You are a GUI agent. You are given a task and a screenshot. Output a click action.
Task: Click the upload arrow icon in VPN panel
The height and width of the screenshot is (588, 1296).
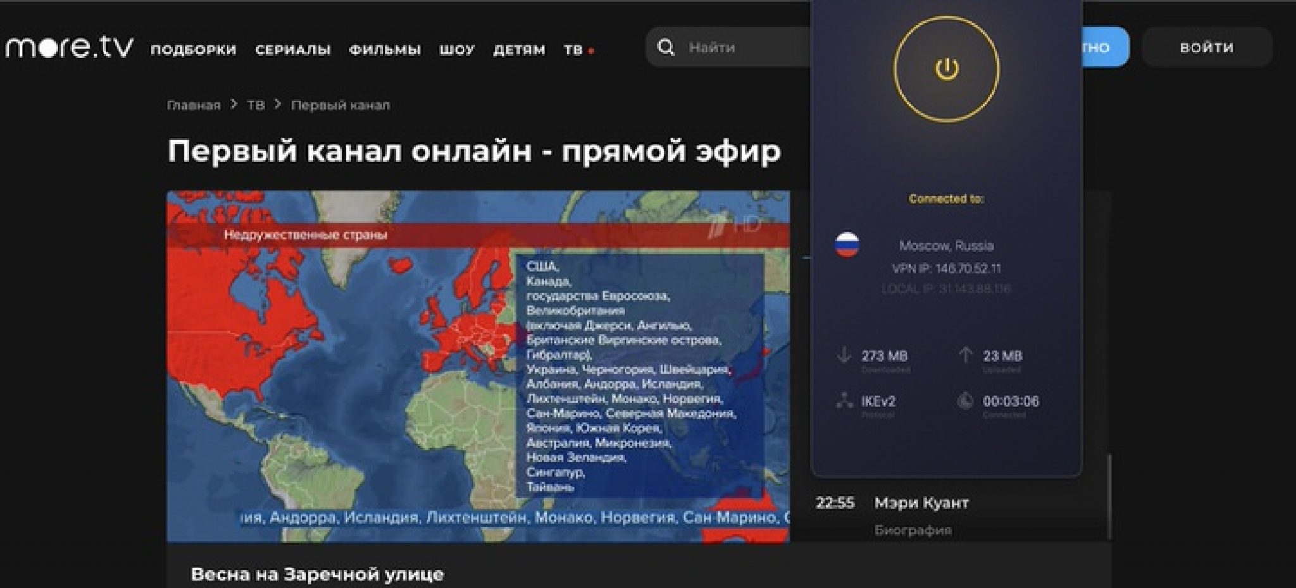(x=965, y=355)
